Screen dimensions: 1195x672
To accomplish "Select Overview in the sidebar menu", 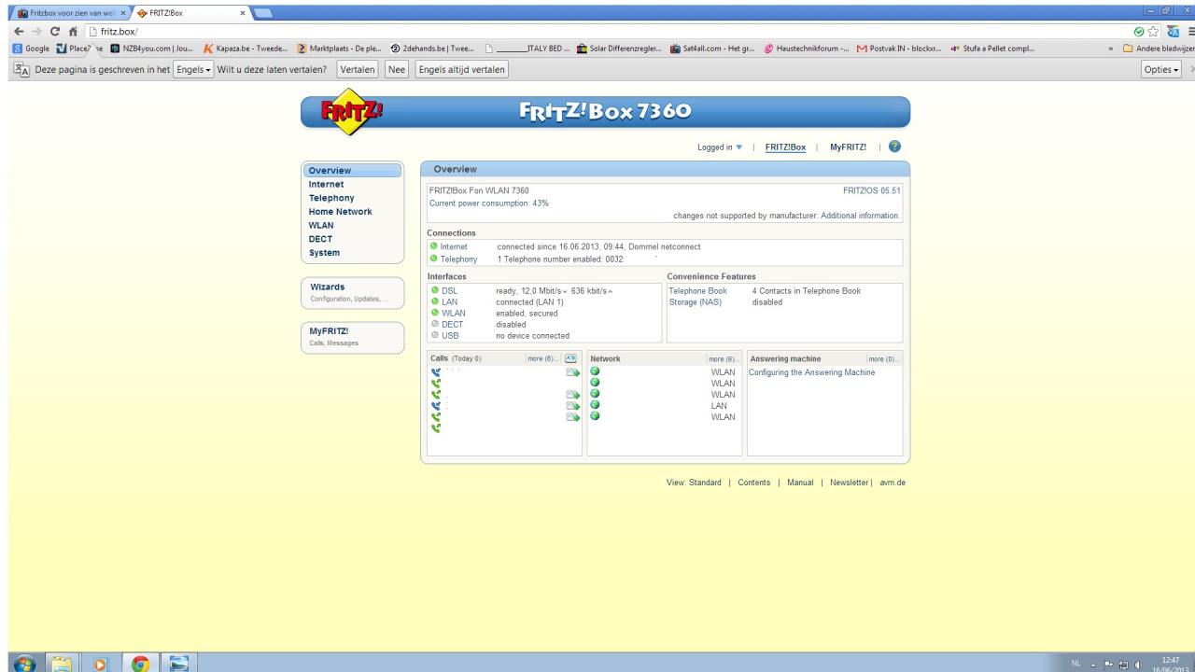I will pos(352,171).
